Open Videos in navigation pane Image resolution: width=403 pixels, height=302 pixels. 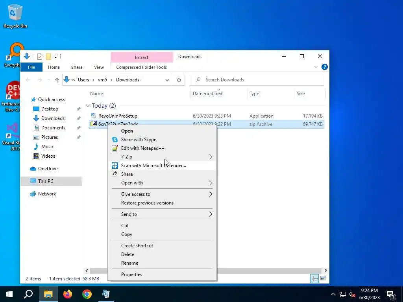[x=48, y=156]
